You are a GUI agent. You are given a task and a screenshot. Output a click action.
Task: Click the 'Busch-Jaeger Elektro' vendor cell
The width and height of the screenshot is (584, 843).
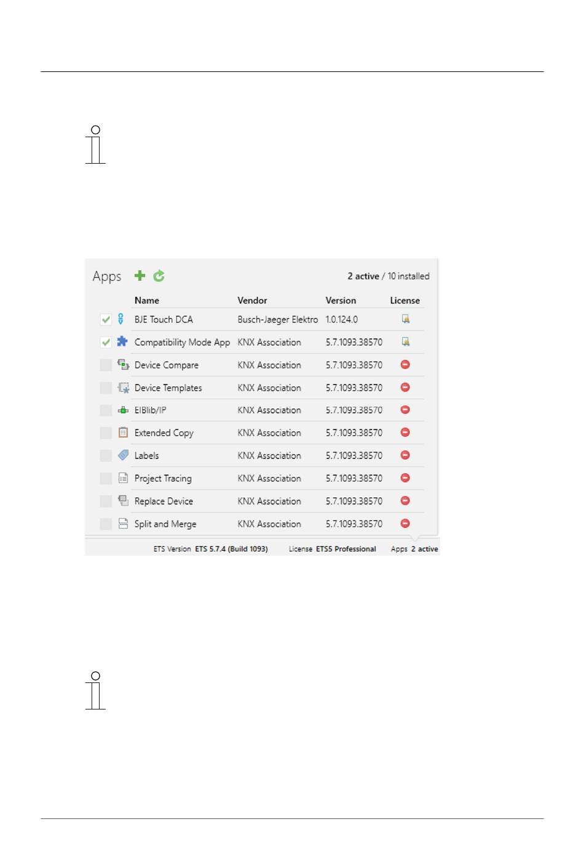tap(278, 319)
